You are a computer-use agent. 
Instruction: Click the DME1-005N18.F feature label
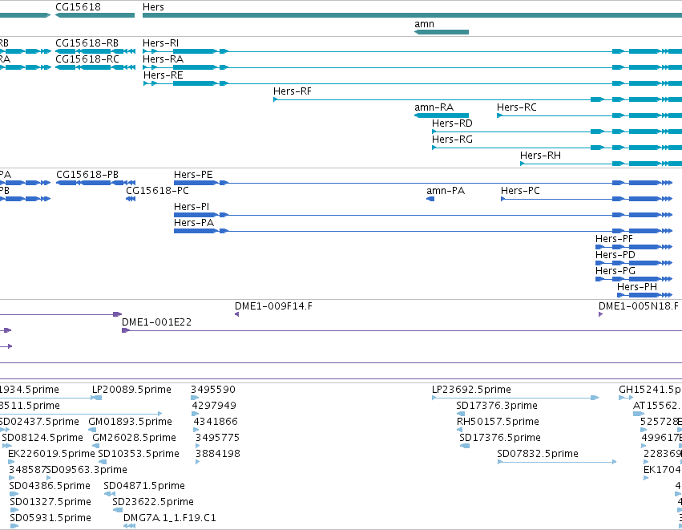click(x=638, y=306)
